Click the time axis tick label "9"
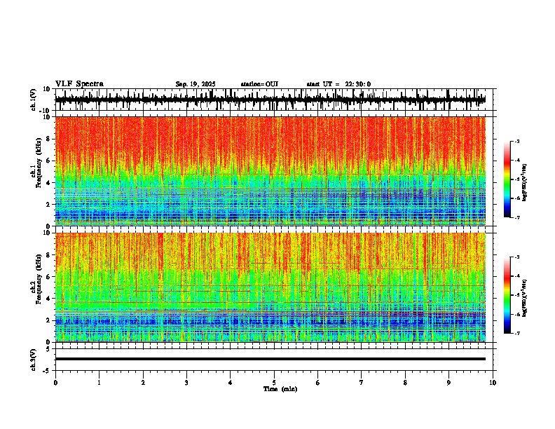The image size is (555, 429). pos(448,383)
